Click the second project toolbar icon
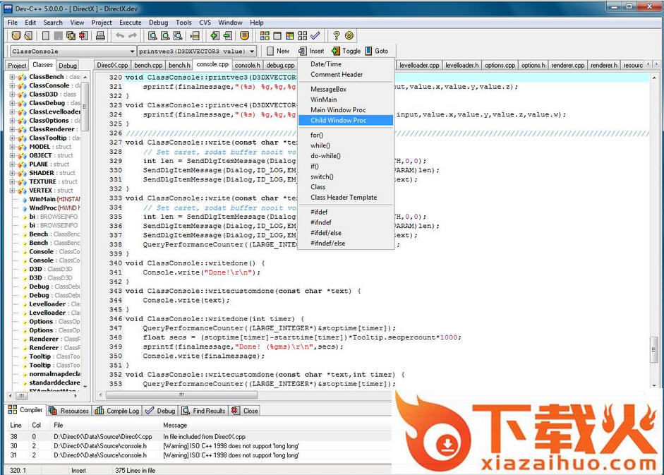This screenshot has width=664, height=475. 28,36
